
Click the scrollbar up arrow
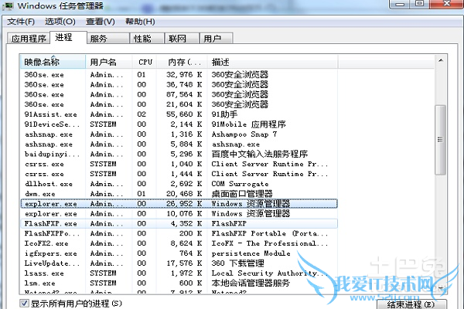441,60
